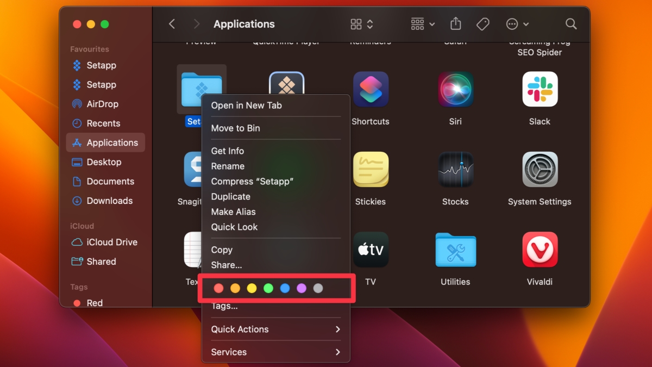Launch Siri from its app icon

coord(455,89)
